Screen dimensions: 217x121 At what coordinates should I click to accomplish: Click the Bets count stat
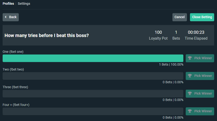pos(176,32)
